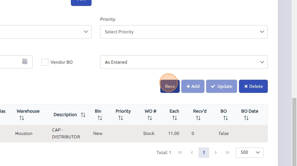Sort by WO # column arrows
297x166 pixels.
(x=150, y=118)
